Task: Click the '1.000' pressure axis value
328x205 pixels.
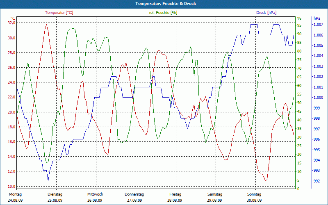Action: pos(318,98)
